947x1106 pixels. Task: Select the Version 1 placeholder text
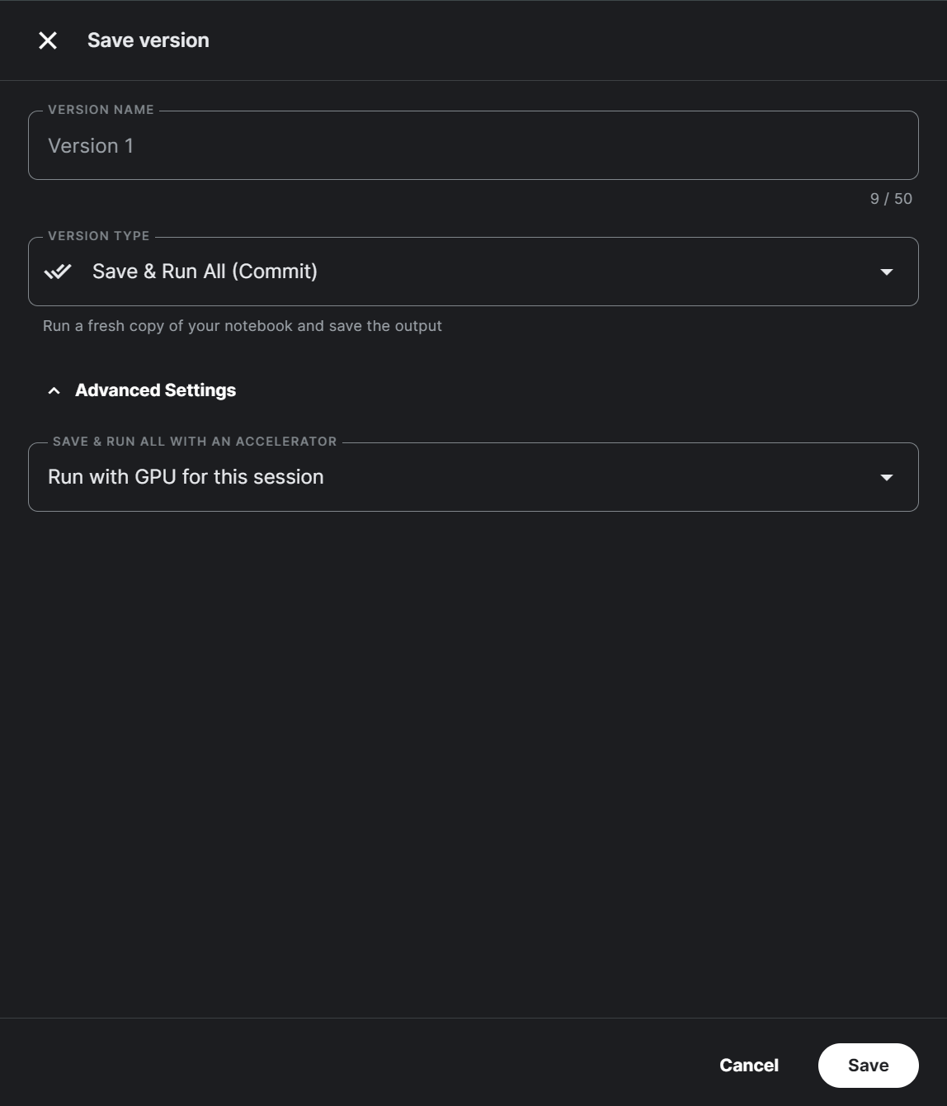tap(91, 146)
